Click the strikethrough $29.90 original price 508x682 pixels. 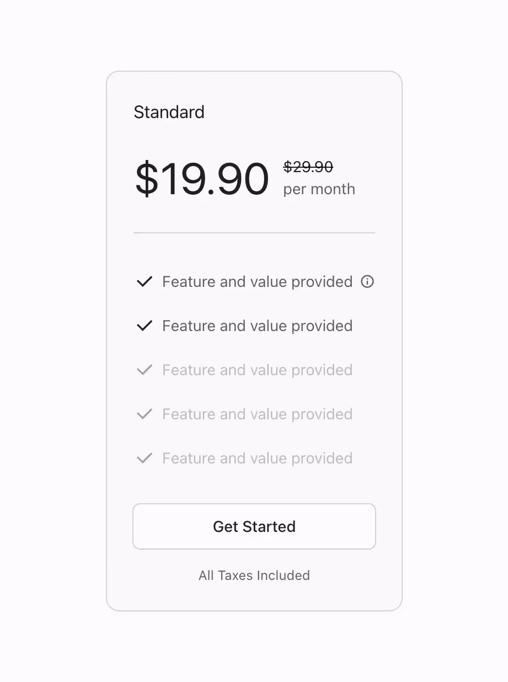coord(308,167)
